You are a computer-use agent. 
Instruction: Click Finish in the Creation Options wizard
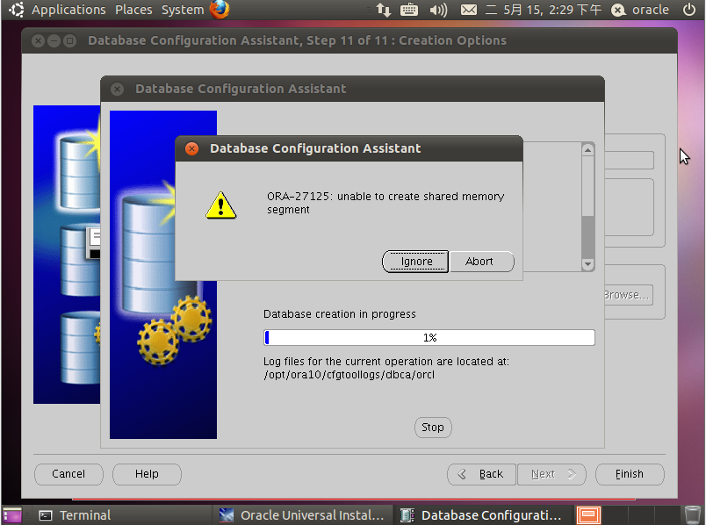point(630,474)
